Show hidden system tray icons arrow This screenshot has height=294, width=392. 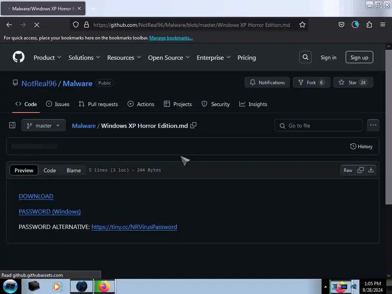tap(325, 287)
